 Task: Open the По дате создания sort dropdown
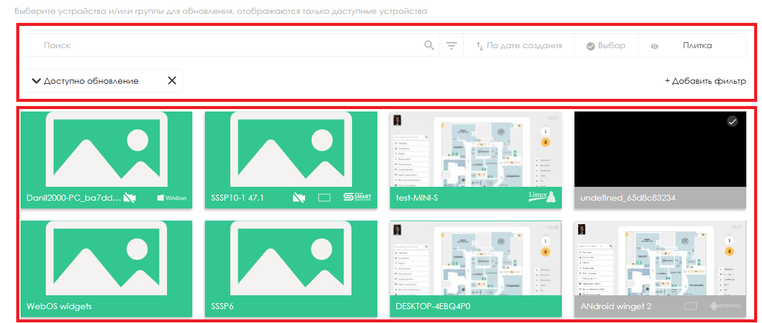click(x=518, y=45)
